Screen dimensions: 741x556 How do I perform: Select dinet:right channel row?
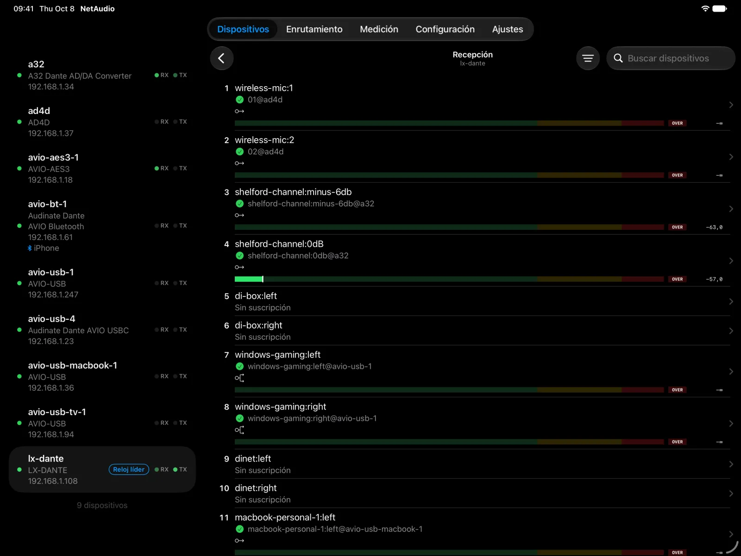(x=475, y=493)
